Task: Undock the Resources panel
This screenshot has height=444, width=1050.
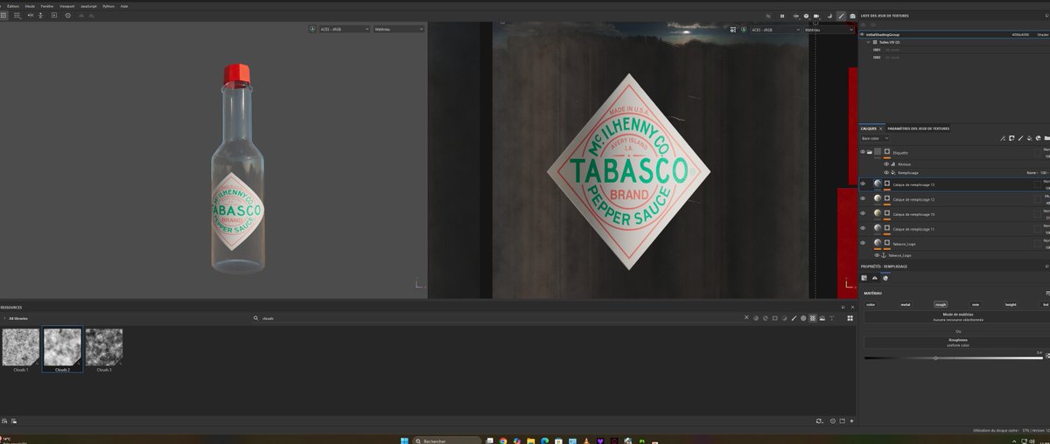Action: pyautogui.click(x=843, y=308)
